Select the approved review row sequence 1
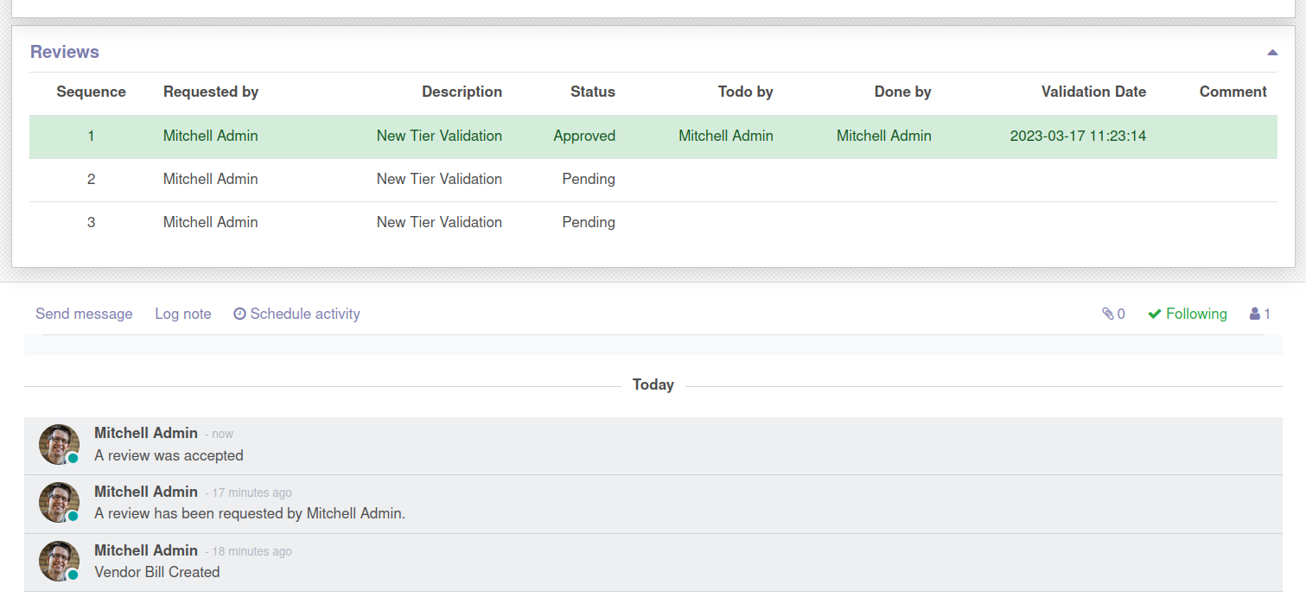This screenshot has width=1306, height=610. pos(91,137)
